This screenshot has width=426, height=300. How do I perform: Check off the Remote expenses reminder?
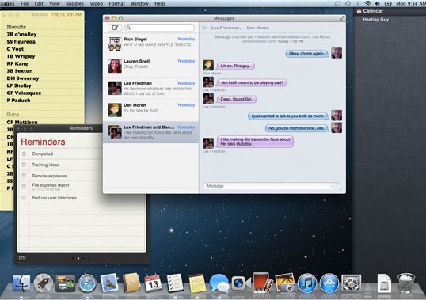coord(24,176)
